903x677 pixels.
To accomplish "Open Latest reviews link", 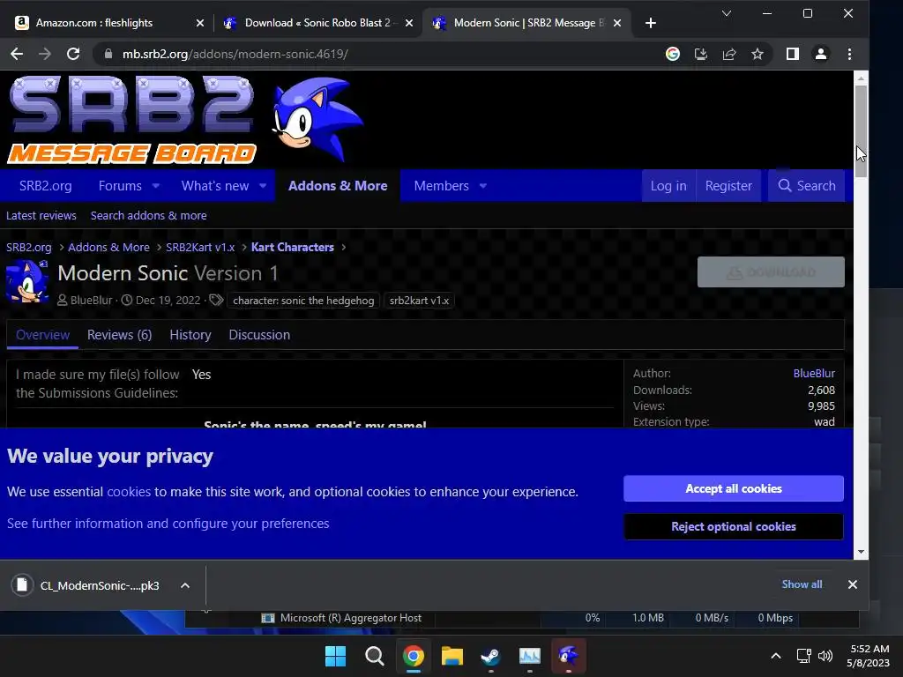I will point(41,215).
